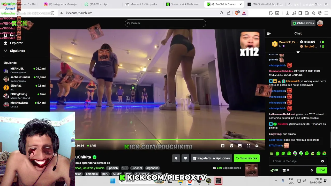Screen dimensions: 331x186
Task: Open the Windows Start menu
Action: pos(113,181)
